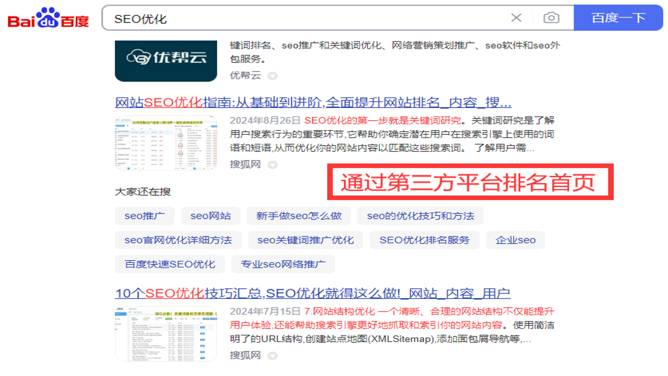Click snippet text SEO优化的第一步就是关键词研究
The height and width of the screenshot is (376, 668).
tap(383, 120)
